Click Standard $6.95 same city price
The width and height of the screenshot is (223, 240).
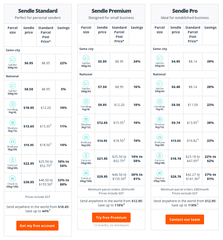coord(29,63)
